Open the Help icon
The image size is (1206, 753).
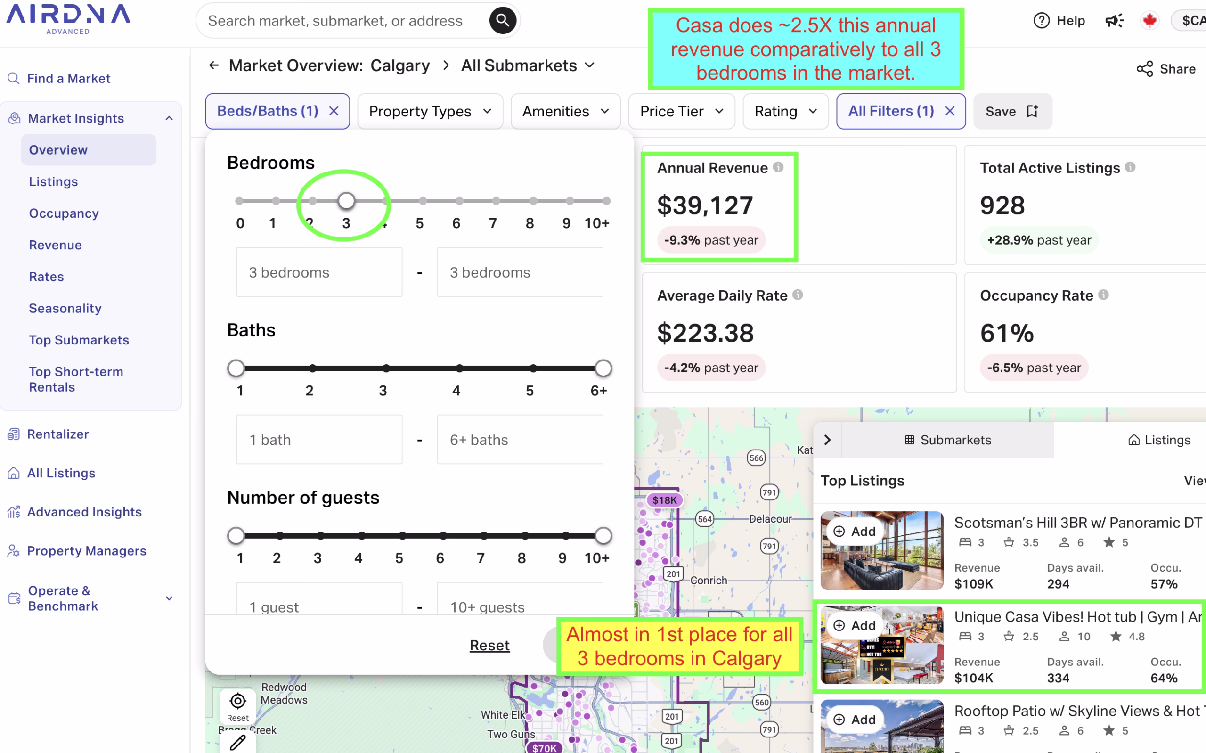pyautogui.click(x=1041, y=20)
